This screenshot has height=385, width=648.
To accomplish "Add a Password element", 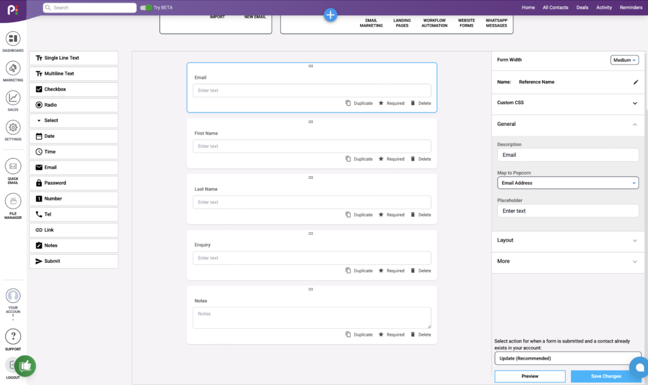I will point(73,183).
